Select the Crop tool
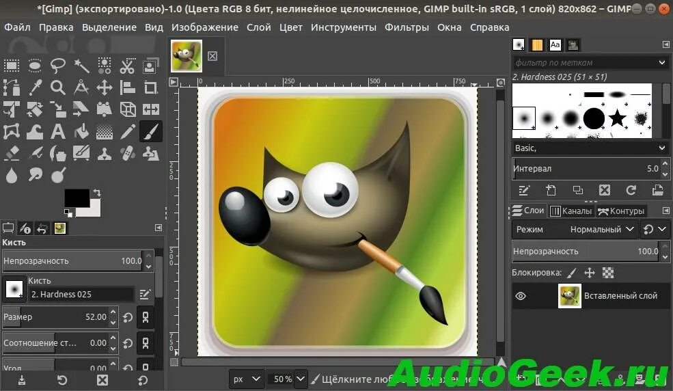673x391 pixels. pos(150,87)
